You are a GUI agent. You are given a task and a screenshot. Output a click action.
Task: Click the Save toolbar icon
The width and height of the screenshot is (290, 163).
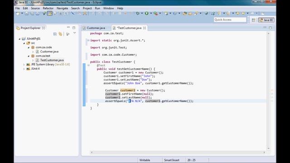(x=27, y=13)
